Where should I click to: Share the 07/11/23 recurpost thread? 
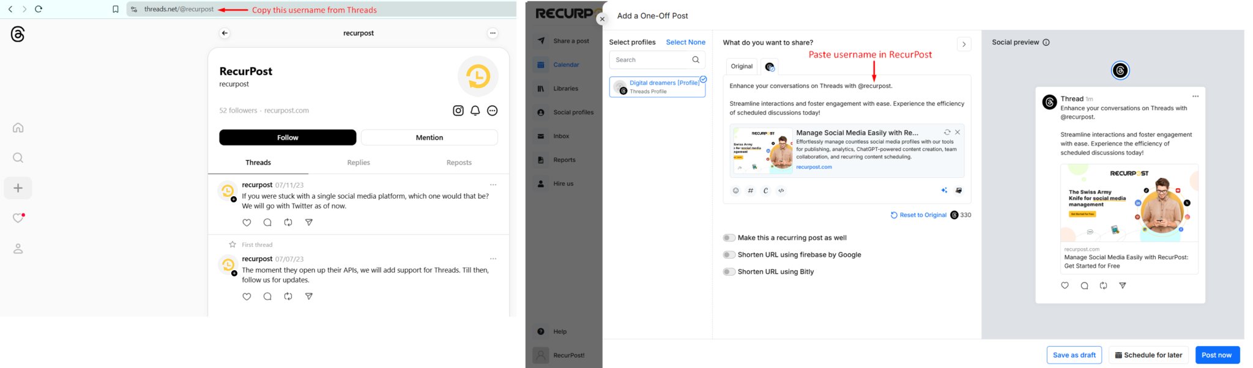(x=309, y=223)
